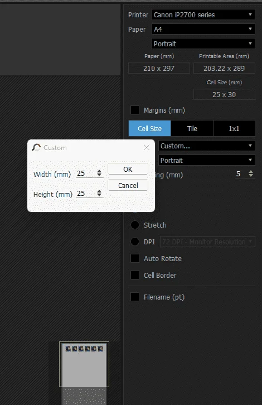The image size is (262, 405).
Task: Select the Stretch radio button
Action: 135,225
